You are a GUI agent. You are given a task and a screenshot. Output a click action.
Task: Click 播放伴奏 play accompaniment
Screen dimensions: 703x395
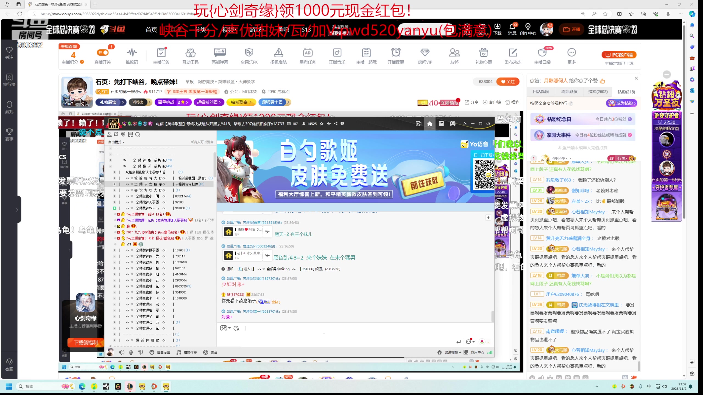[187, 352]
